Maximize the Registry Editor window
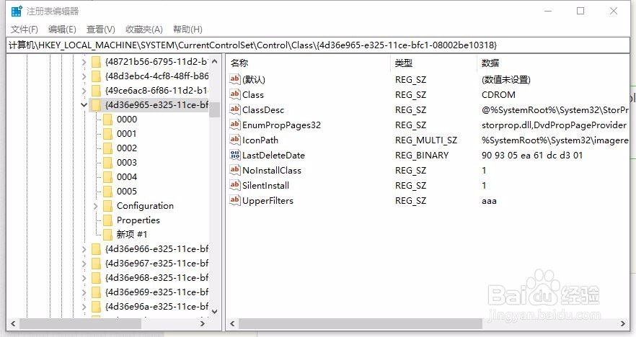 pyautogui.click(x=580, y=11)
